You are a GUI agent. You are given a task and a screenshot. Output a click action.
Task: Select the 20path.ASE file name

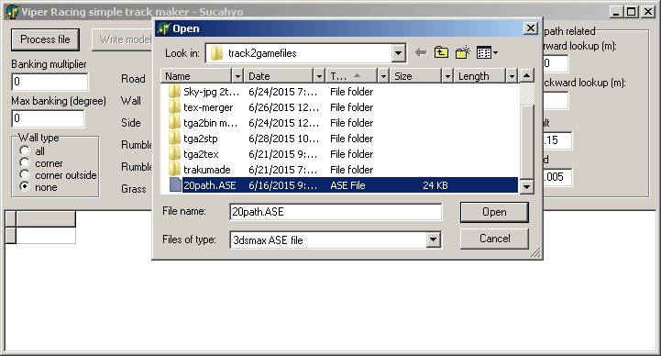(210, 185)
